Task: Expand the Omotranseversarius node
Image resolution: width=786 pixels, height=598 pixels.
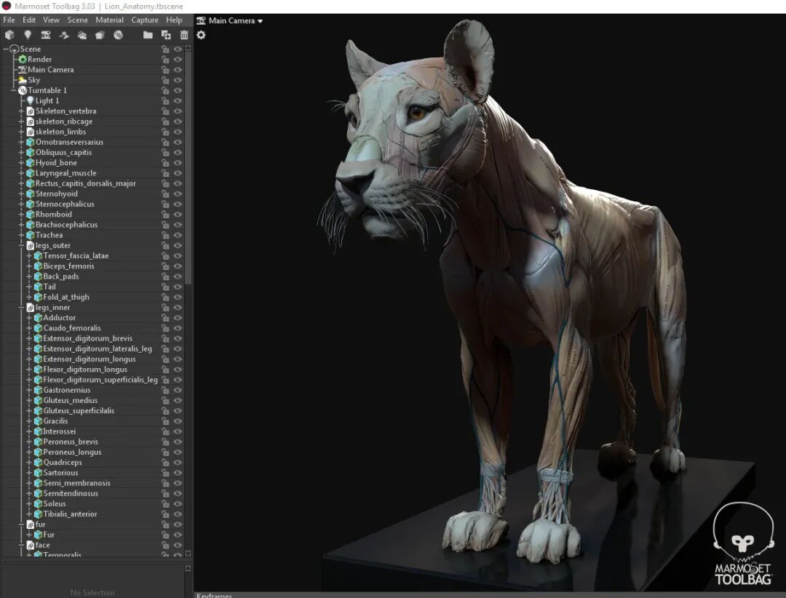Action: pos(22,143)
